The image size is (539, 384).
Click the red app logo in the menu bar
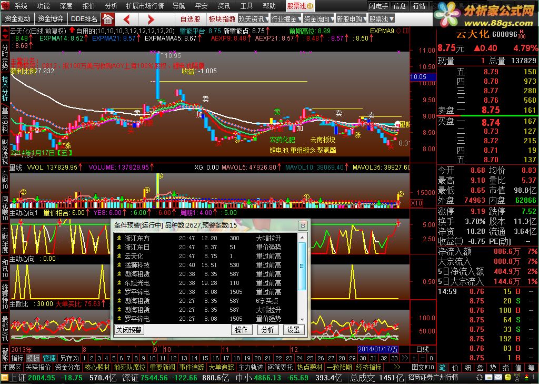(5, 5)
